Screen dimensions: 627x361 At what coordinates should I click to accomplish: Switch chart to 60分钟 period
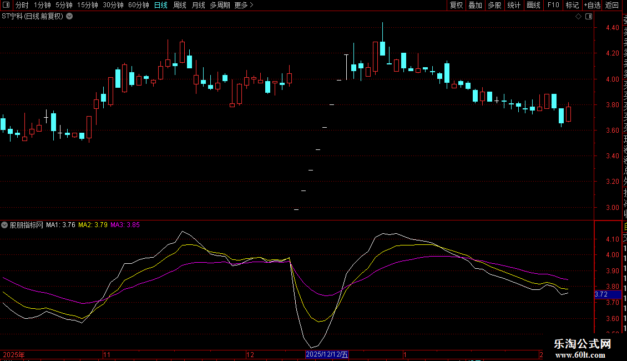point(138,5)
